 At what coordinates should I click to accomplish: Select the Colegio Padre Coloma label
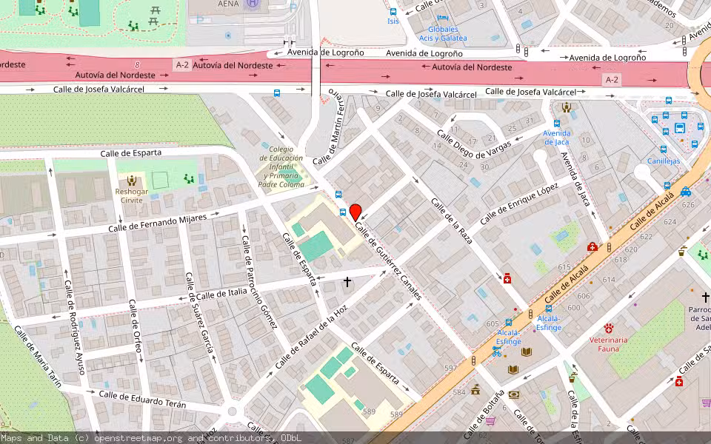click(x=281, y=164)
